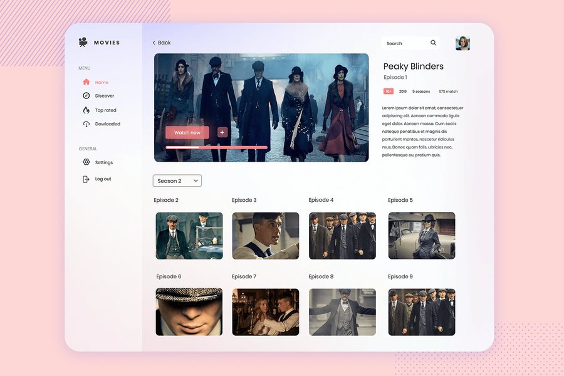Click the movie camera logo icon
The image size is (564, 376).
point(83,42)
